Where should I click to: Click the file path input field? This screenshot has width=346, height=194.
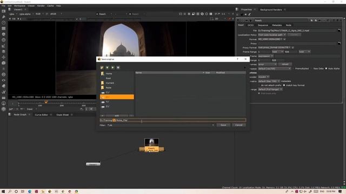click(x=173, y=120)
